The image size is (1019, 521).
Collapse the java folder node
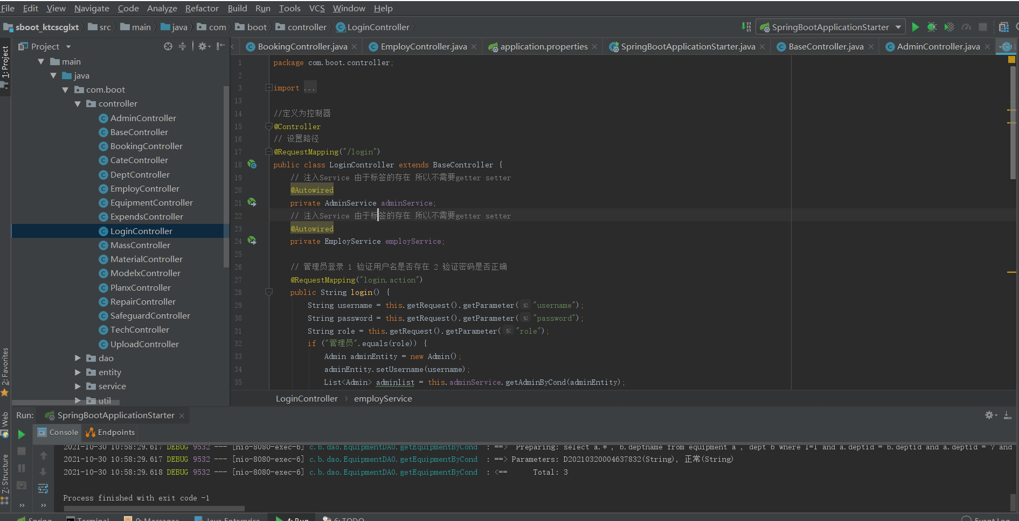(53, 75)
